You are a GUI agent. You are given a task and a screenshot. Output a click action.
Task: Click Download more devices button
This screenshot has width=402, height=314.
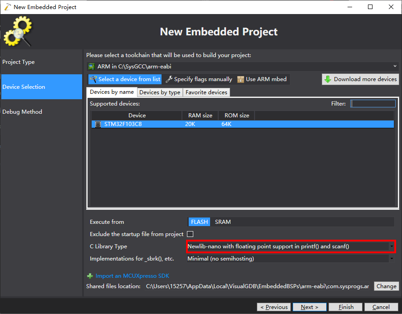click(360, 79)
